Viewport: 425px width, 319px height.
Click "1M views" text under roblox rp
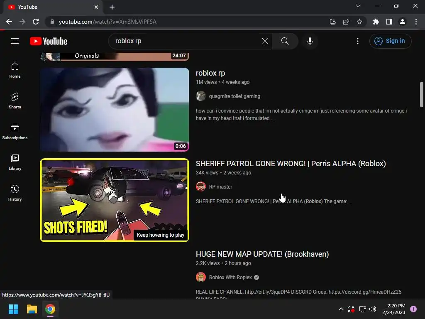pyautogui.click(x=206, y=82)
